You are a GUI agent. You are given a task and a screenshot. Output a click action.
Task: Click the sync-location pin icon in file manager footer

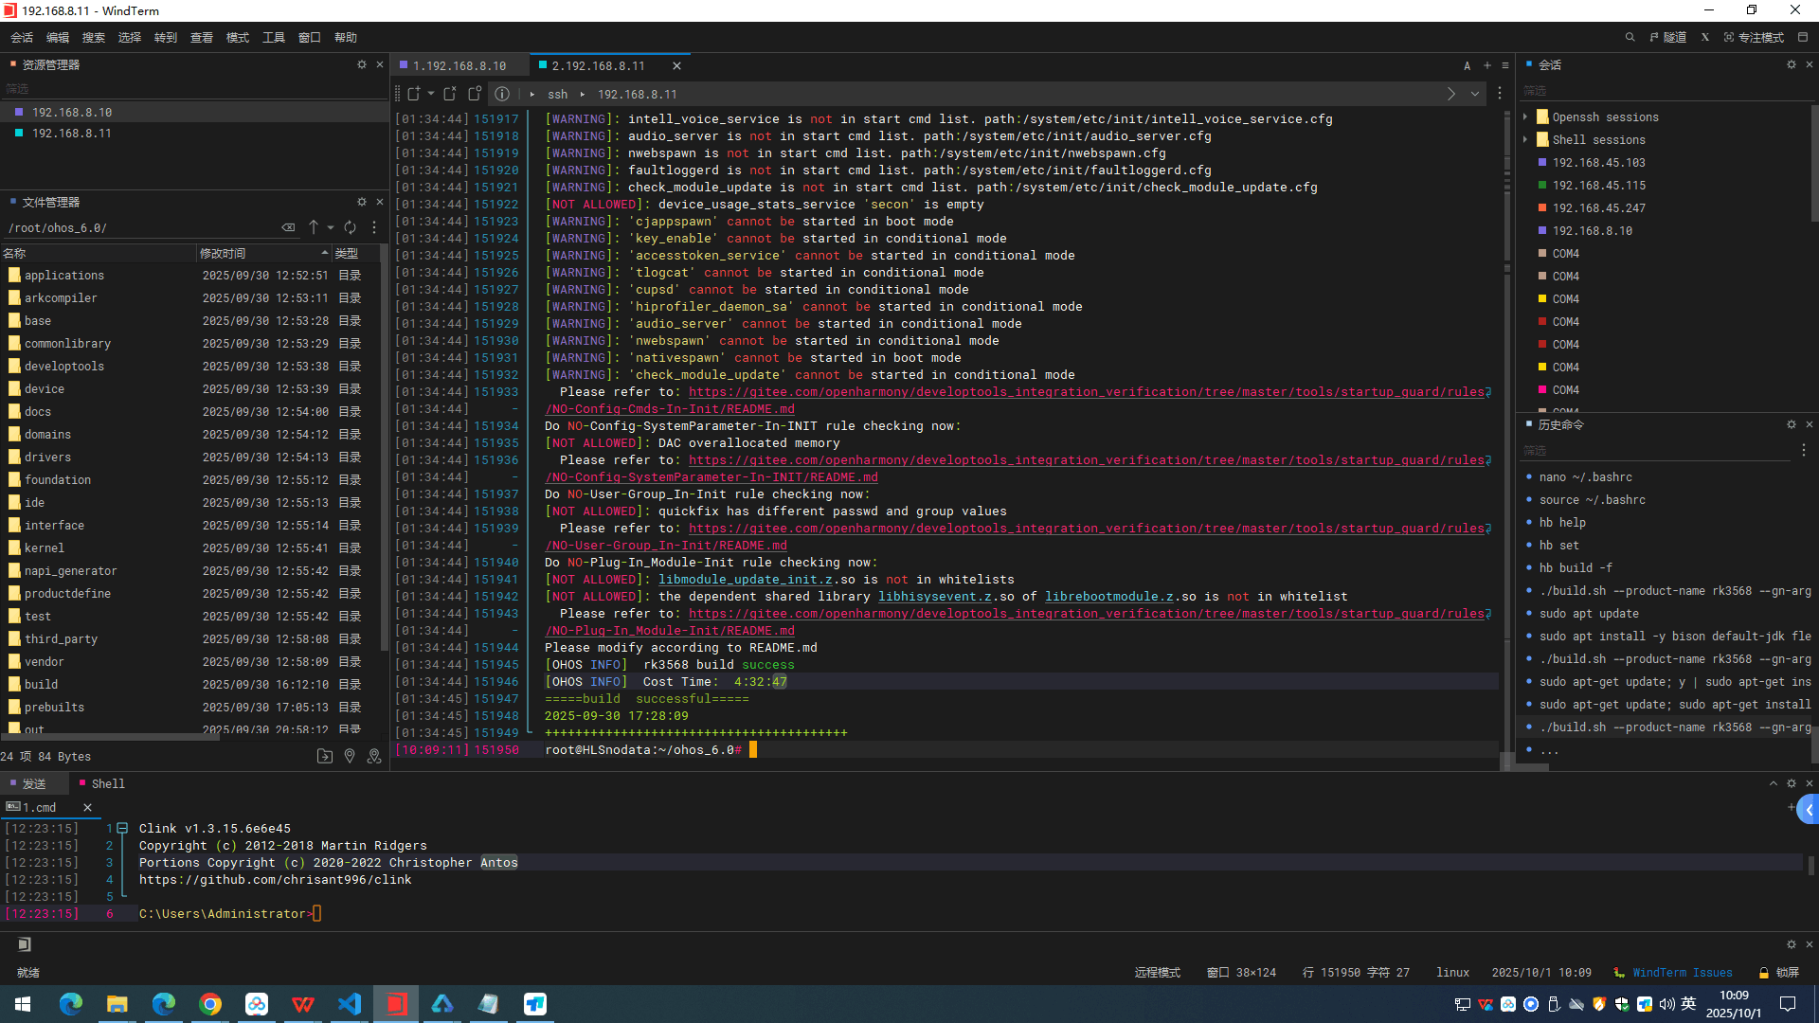click(374, 756)
